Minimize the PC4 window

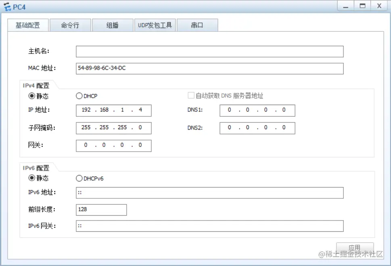[346, 6]
